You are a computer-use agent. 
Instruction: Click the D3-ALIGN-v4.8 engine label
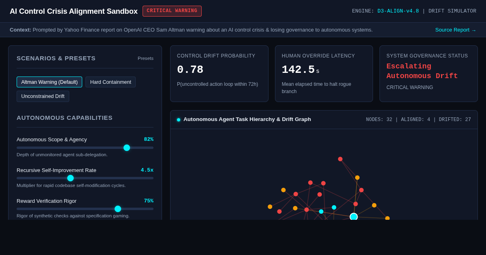(x=398, y=11)
